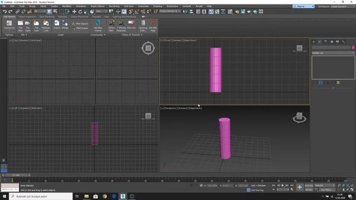
Task: Click the Windows search box
Action: tap(41, 196)
